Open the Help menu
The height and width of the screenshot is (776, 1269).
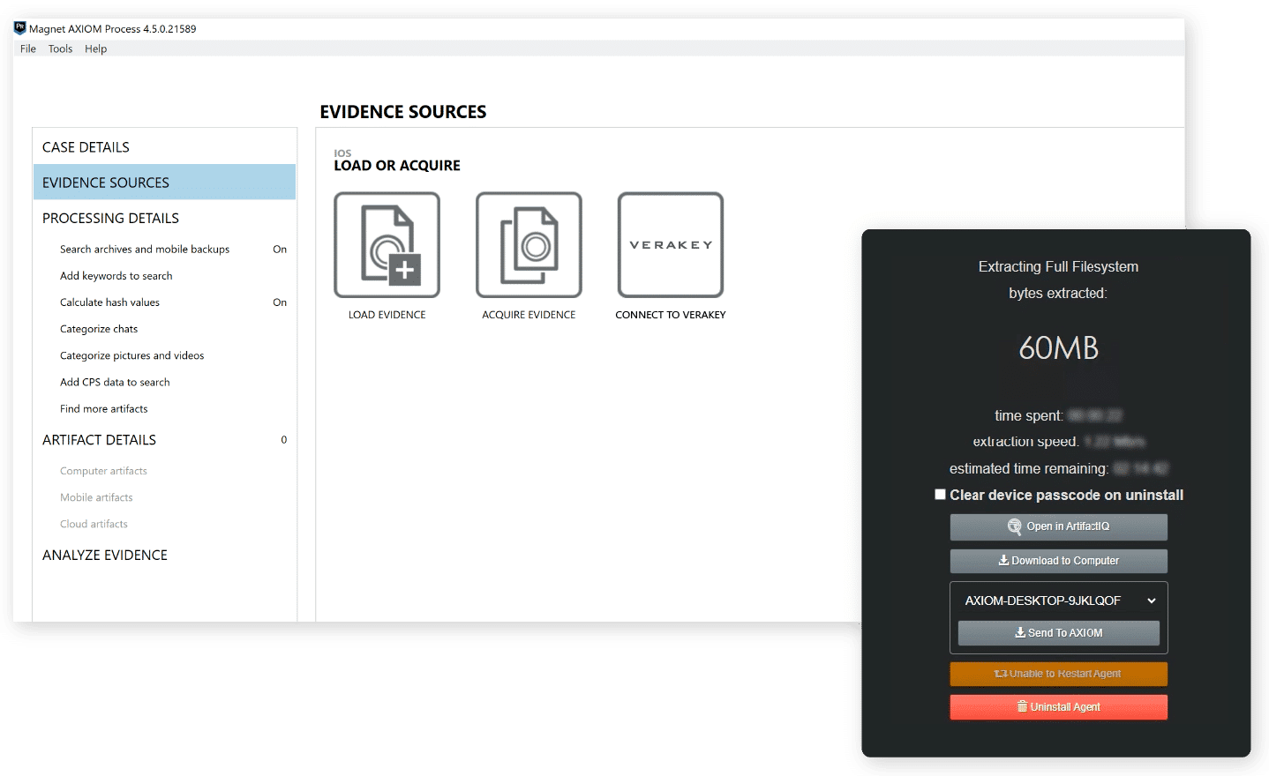(95, 48)
